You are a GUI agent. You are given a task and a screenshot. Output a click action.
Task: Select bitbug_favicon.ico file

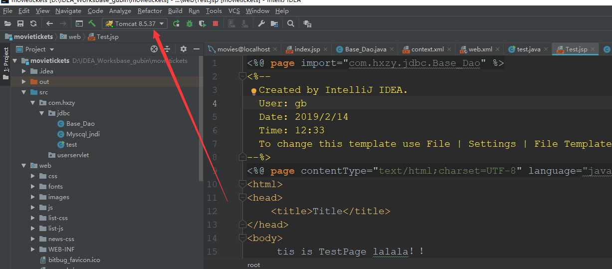[70, 260]
